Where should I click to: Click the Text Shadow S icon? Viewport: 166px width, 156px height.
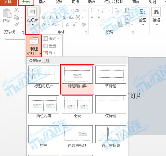click(x=64, y=17)
